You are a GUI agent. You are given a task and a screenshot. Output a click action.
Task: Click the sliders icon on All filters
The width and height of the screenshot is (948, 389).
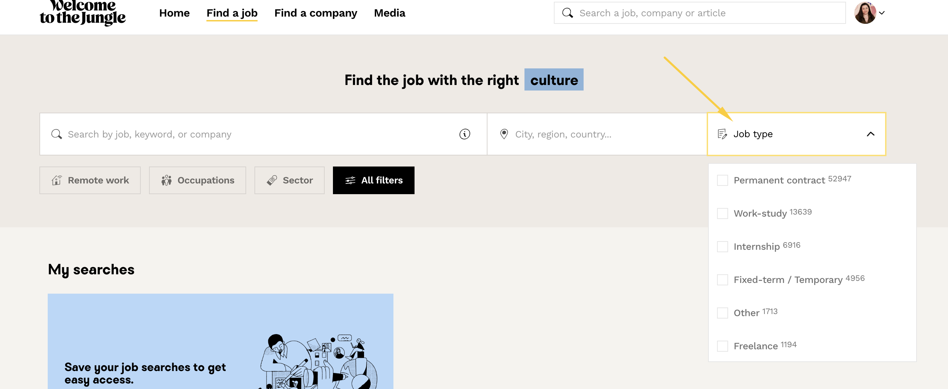(x=350, y=181)
